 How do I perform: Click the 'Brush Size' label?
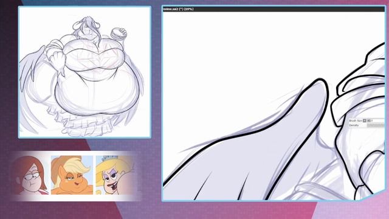(x=356, y=120)
